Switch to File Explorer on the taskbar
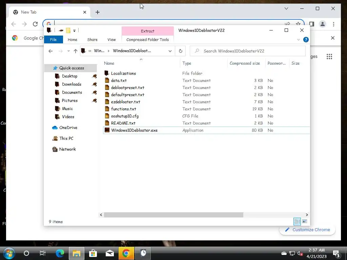 [x=76, y=253]
